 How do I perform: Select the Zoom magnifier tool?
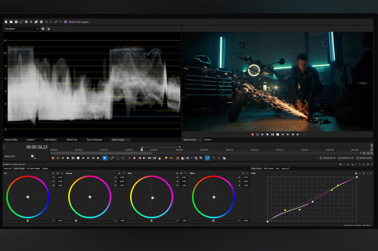(123, 158)
